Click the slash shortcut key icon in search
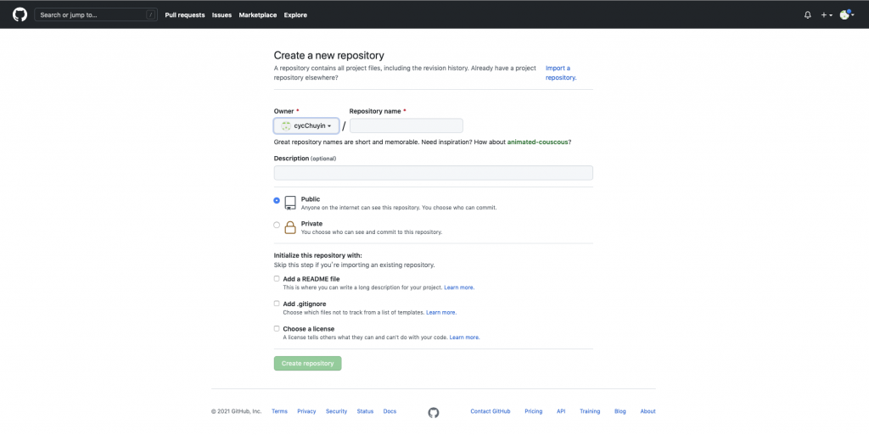The width and height of the screenshot is (869, 435). (151, 15)
